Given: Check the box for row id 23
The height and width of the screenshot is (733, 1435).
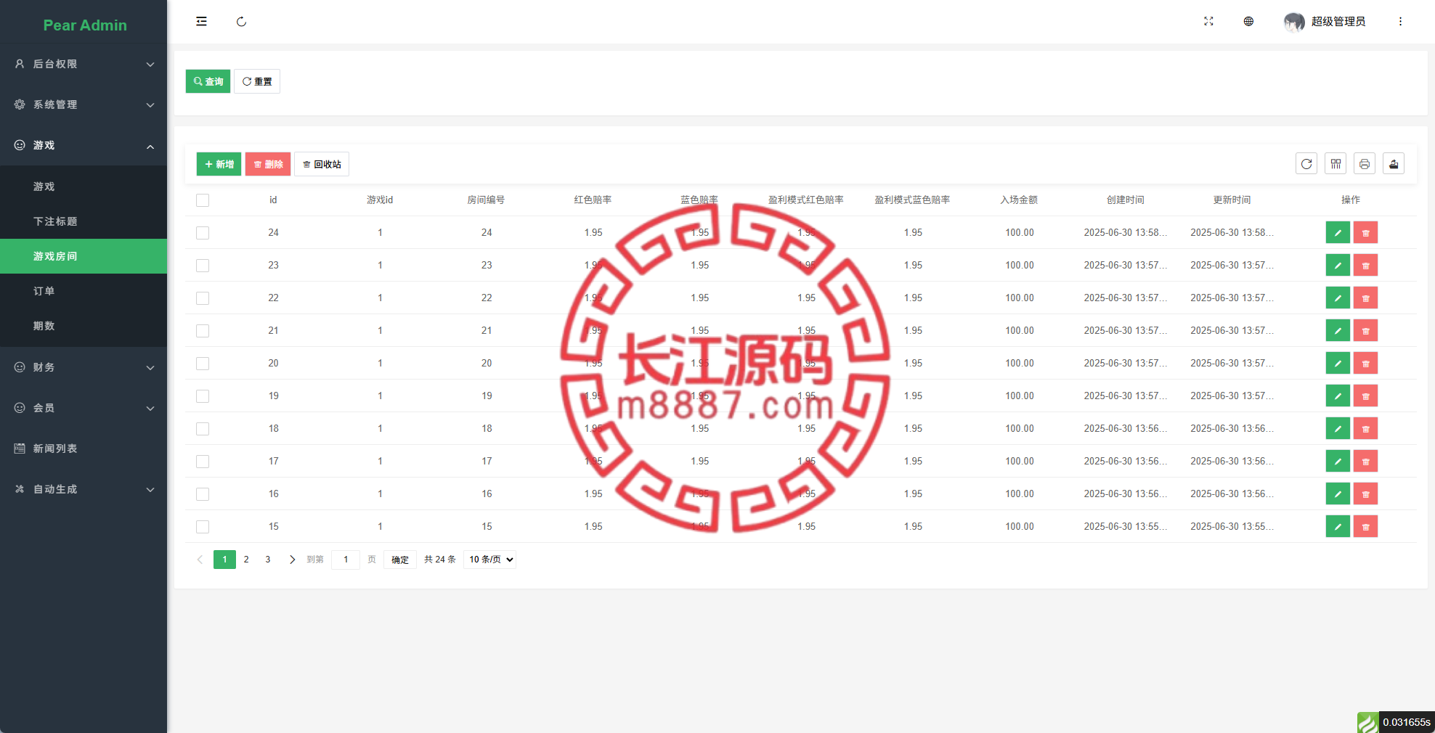Looking at the screenshot, I should (203, 266).
